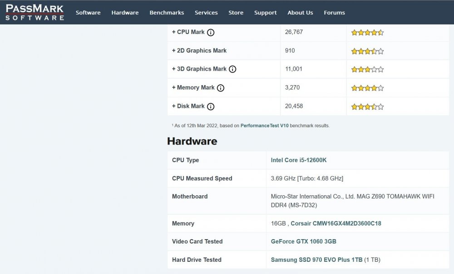454x274 pixels.
Task: Go to the Forums page
Action: click(334, 13)
